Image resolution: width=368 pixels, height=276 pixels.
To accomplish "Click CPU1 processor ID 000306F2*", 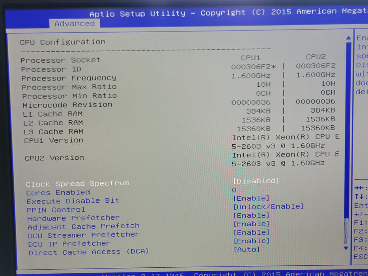I will coord(254,67).
